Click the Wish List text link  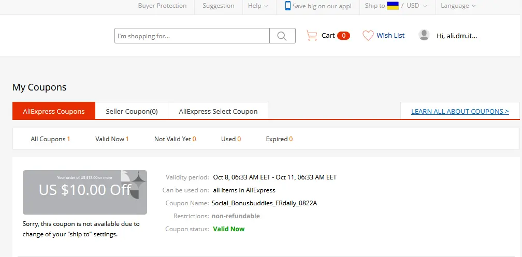390,36
